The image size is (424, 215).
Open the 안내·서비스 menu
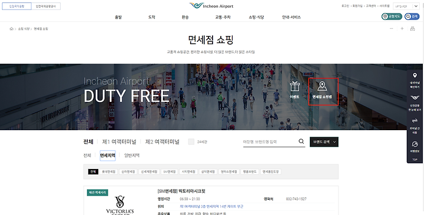291,17
